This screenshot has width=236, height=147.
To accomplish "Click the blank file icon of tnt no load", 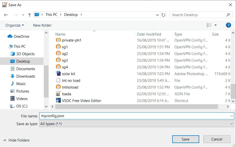I will pos(58,80).
